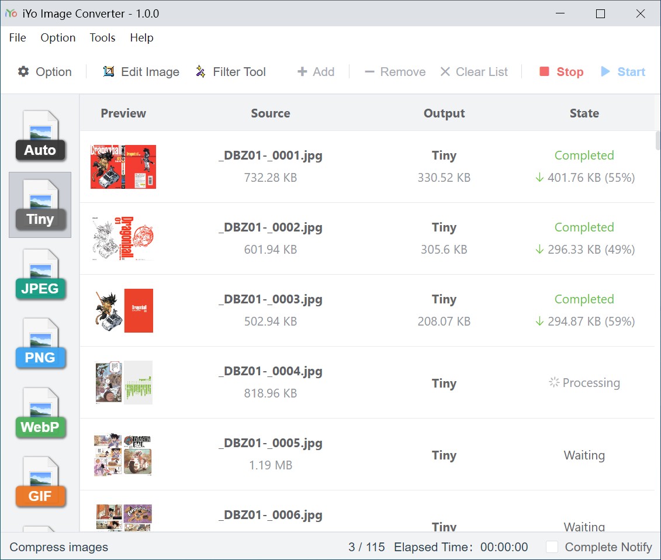Open the Help menu
The height and width of the screenshot is (560, 661).
pos(141,37)
